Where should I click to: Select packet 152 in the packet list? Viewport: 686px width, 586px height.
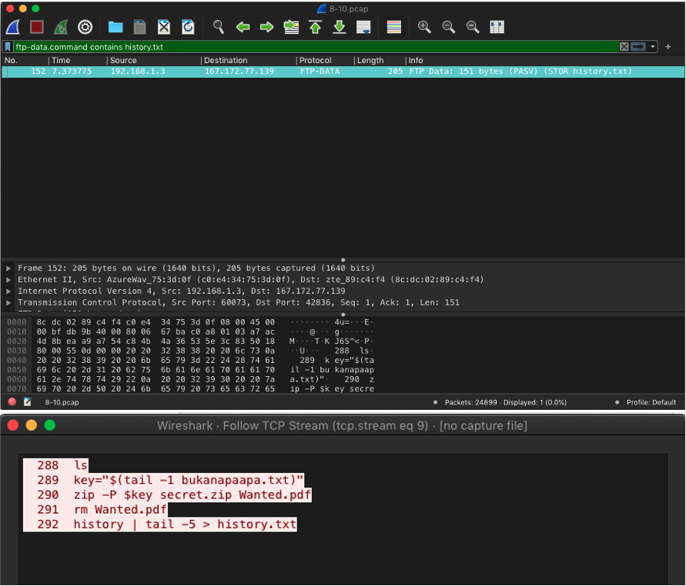click(231, 71)
